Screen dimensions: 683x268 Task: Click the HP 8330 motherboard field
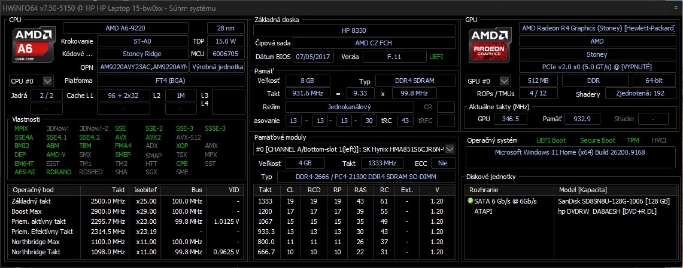coord(354,30)
